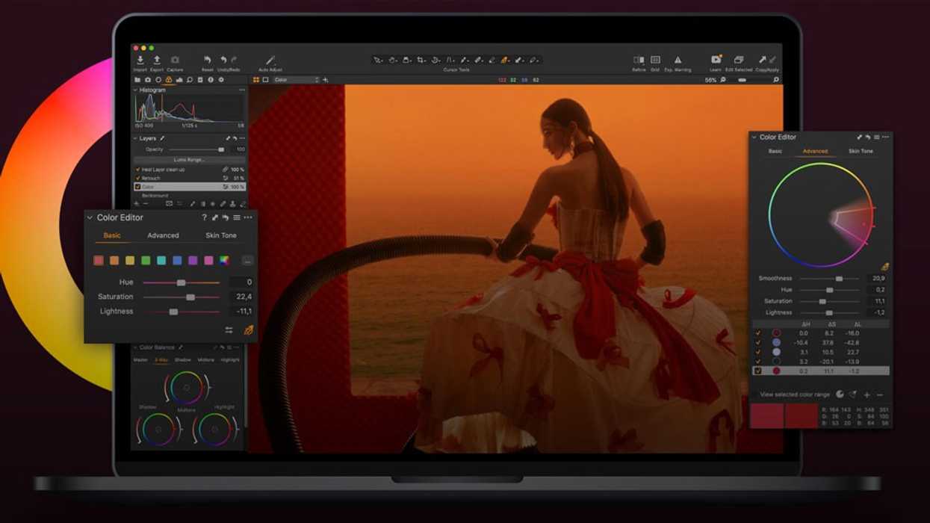Click the Before comparison icon
Screen dimensions: 930x523
[x=639, y=60]
